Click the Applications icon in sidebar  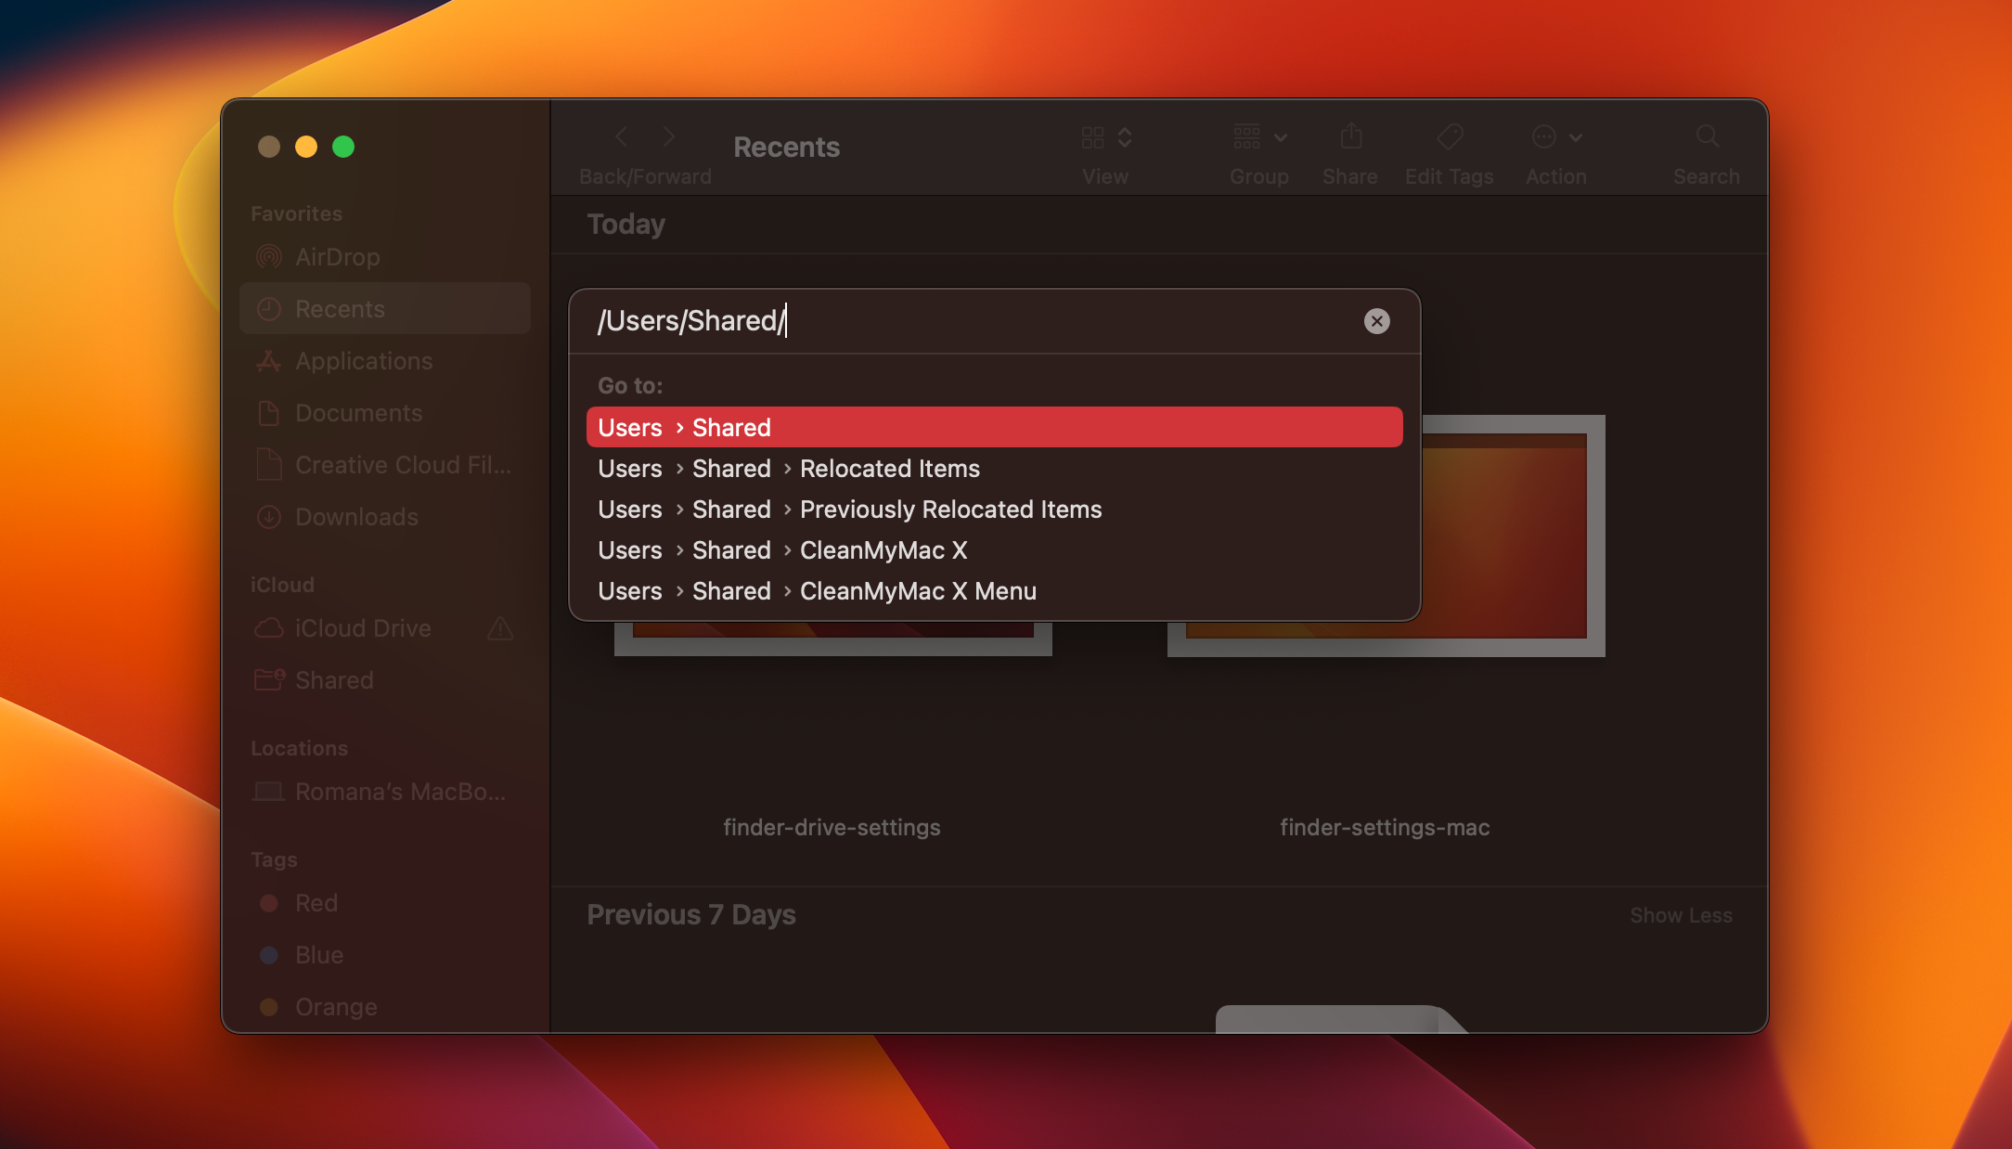(x=271, y=359)
